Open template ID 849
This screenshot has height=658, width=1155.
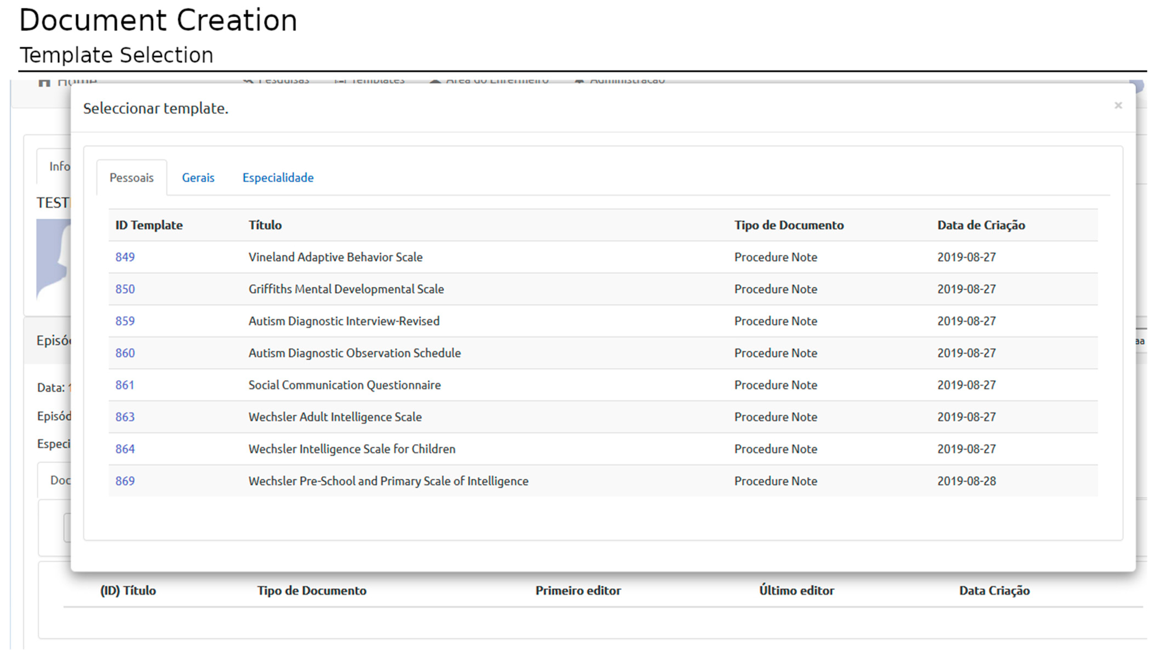[125, 257]
